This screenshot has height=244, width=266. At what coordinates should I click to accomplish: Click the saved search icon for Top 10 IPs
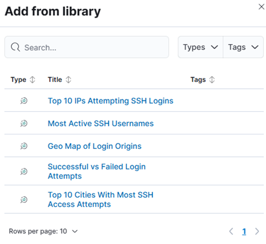(x=23, y=101)
